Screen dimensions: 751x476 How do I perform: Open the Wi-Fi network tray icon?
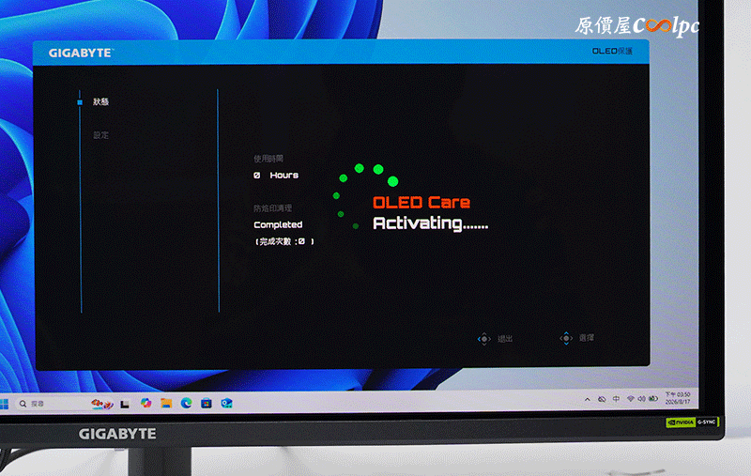(x=630, y=398)
